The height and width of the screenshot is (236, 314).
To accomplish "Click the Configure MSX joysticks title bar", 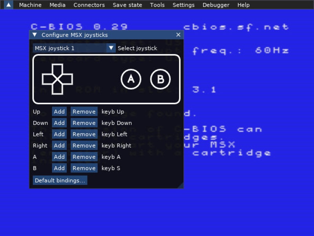I will click(106, 35).
